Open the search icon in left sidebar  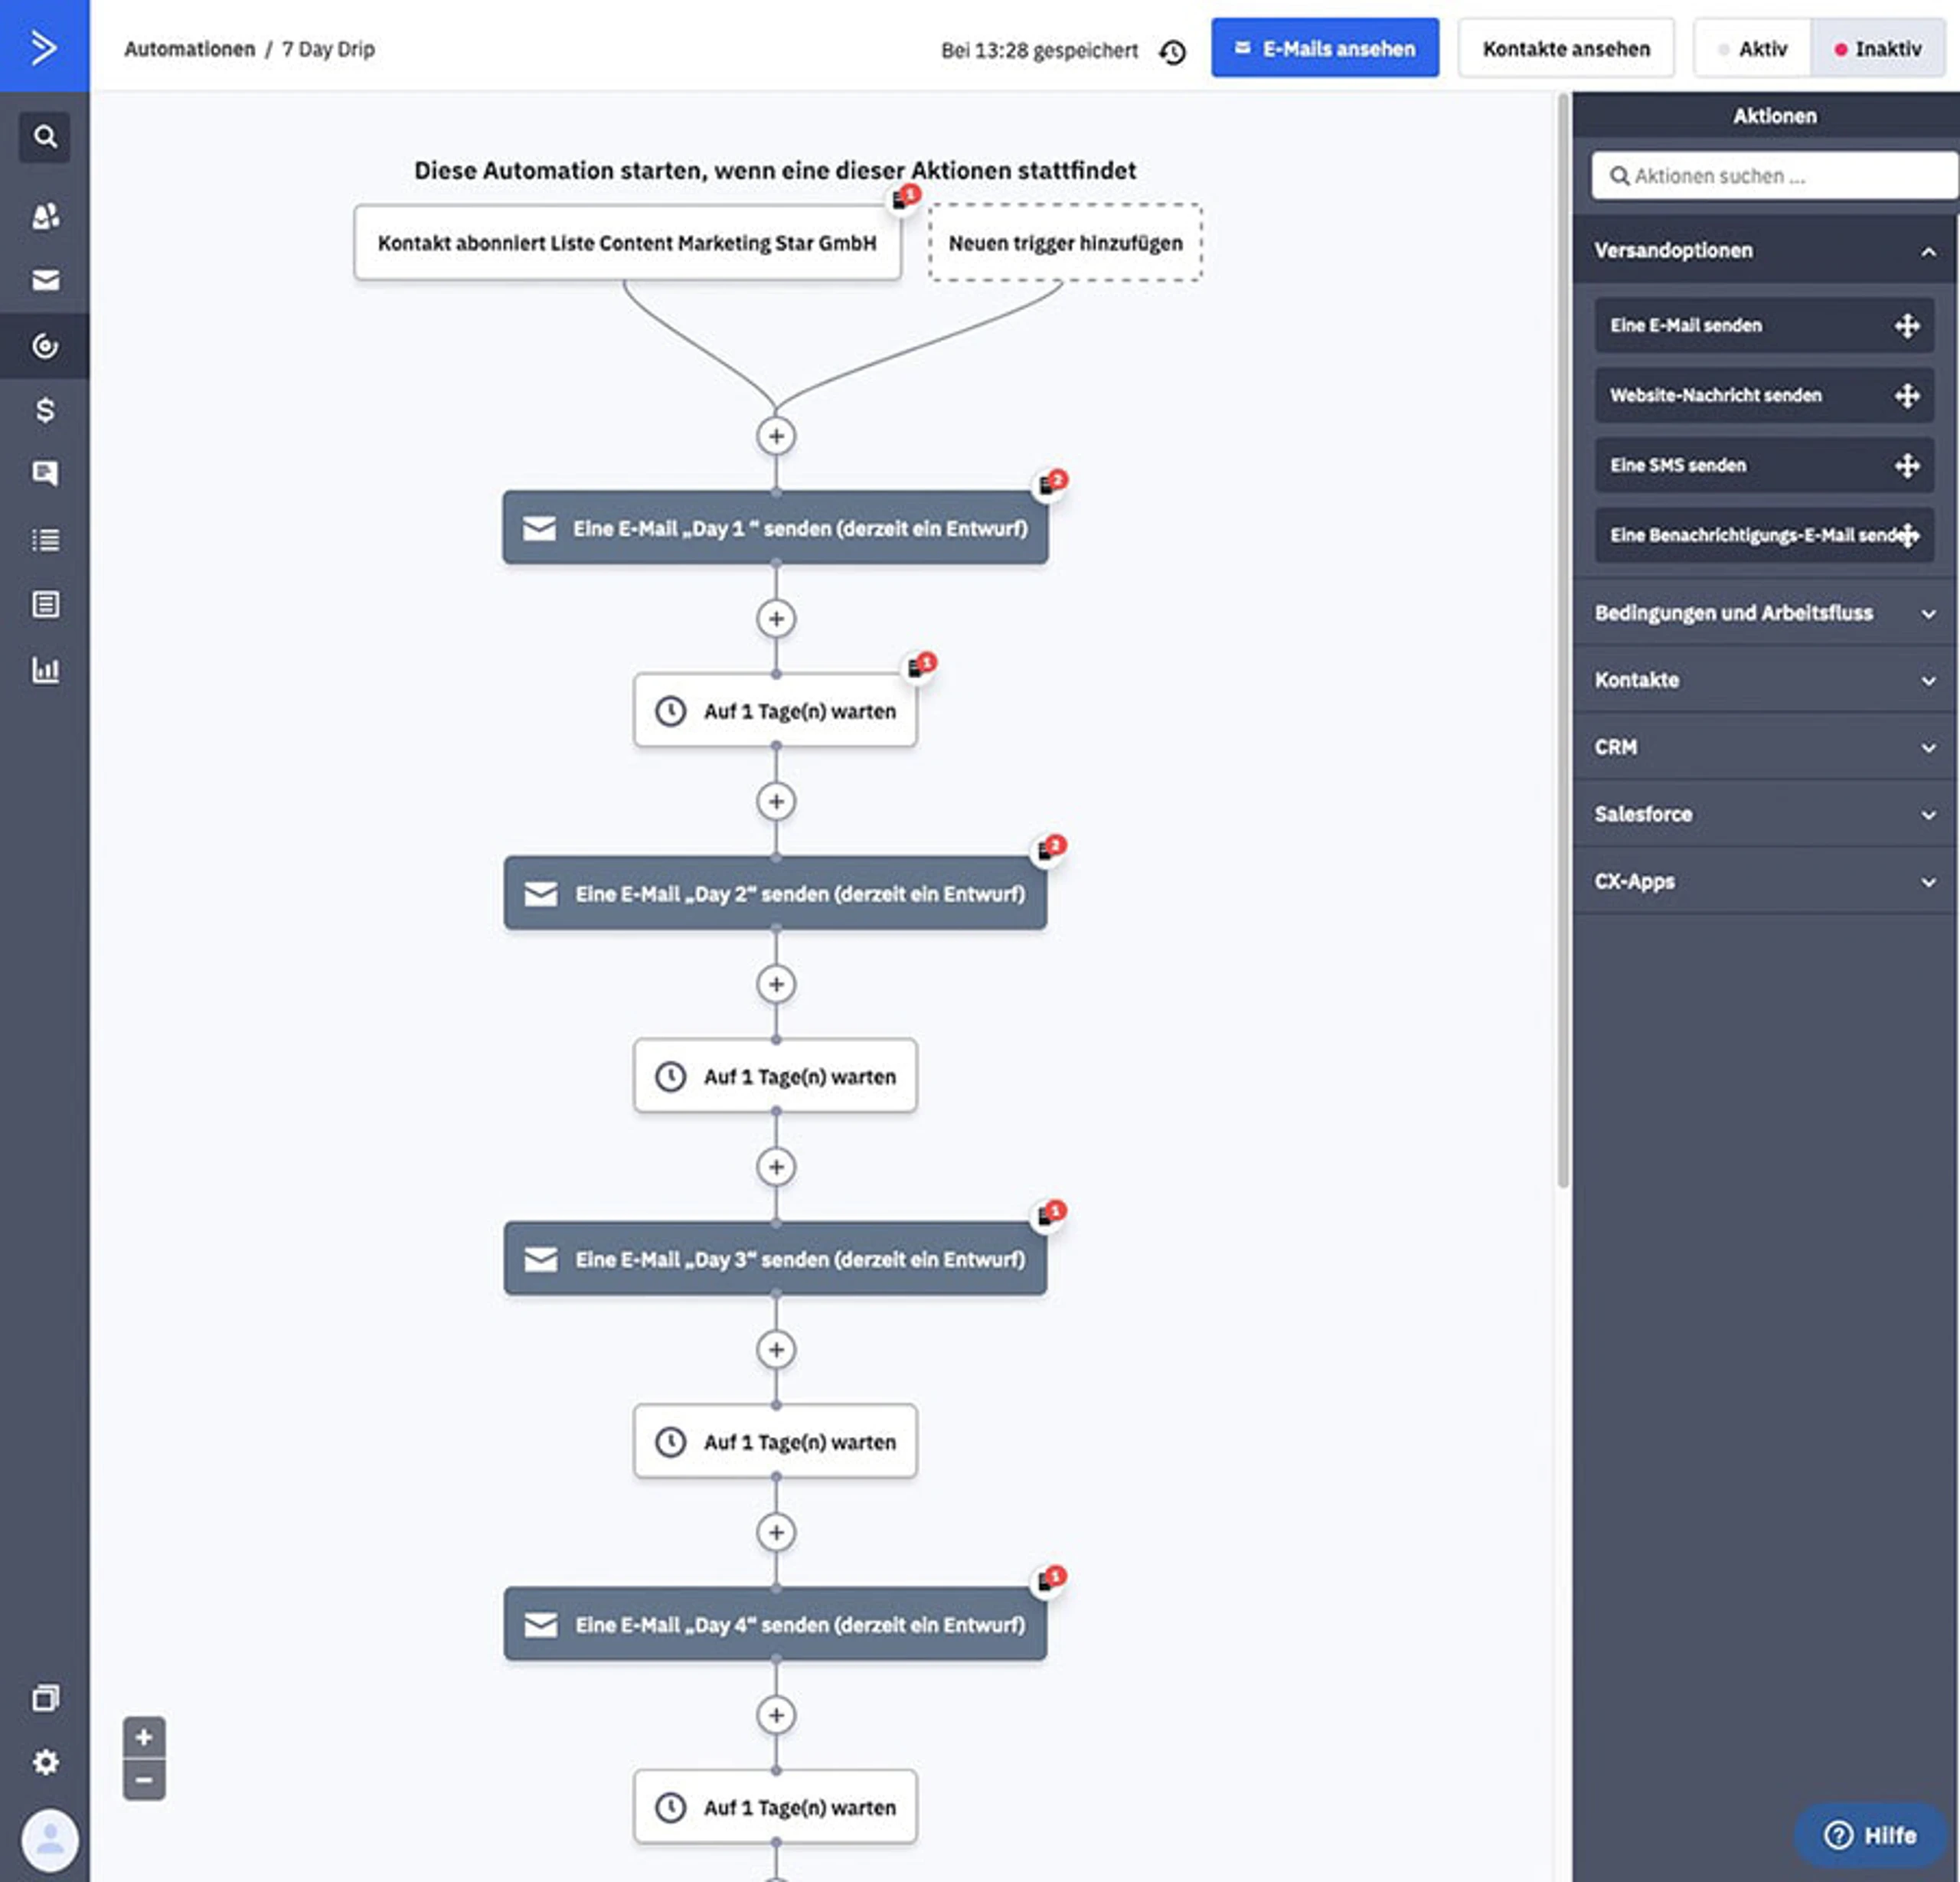click(44, 136)
